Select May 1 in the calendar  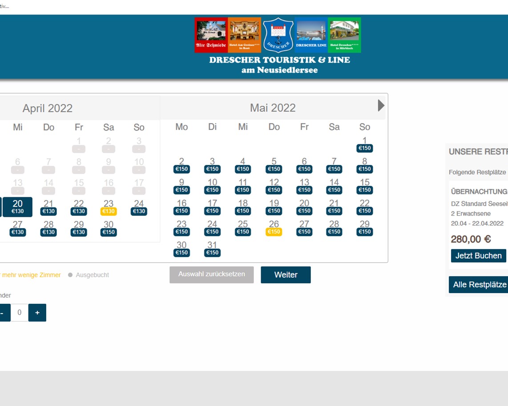365,144
